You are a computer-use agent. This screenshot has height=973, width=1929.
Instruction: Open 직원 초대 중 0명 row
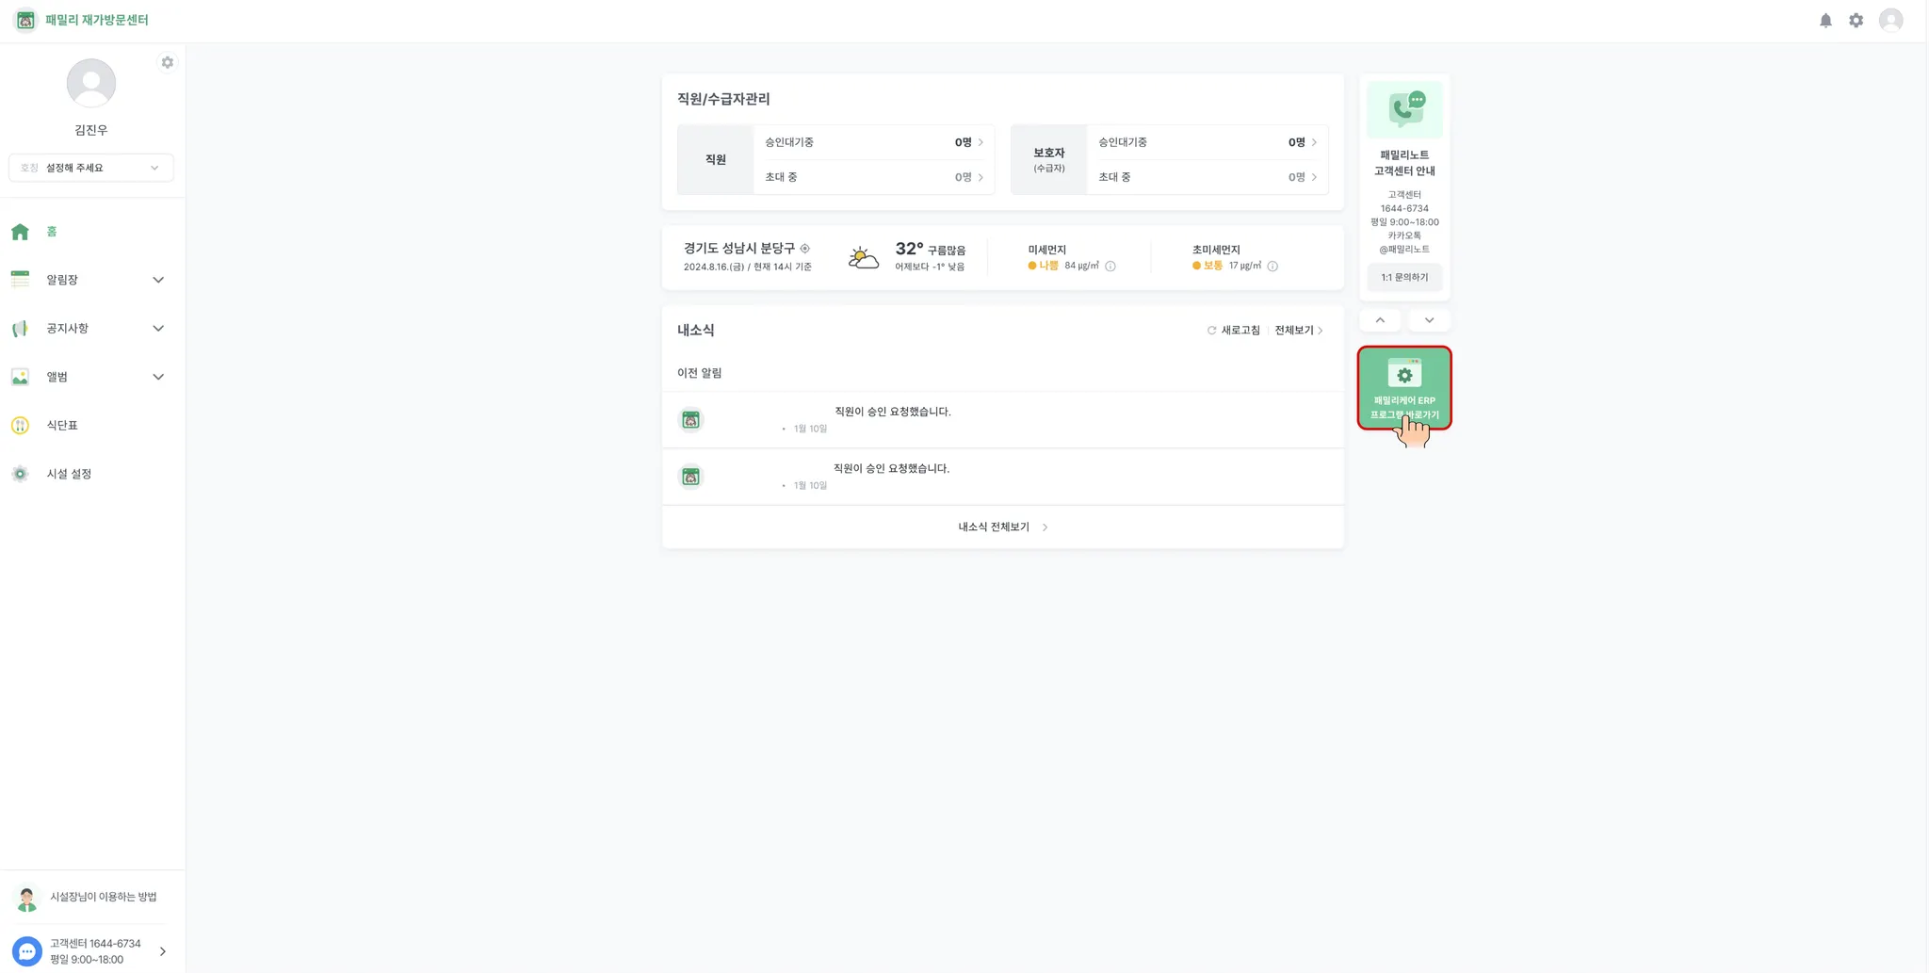click(873, 177)
